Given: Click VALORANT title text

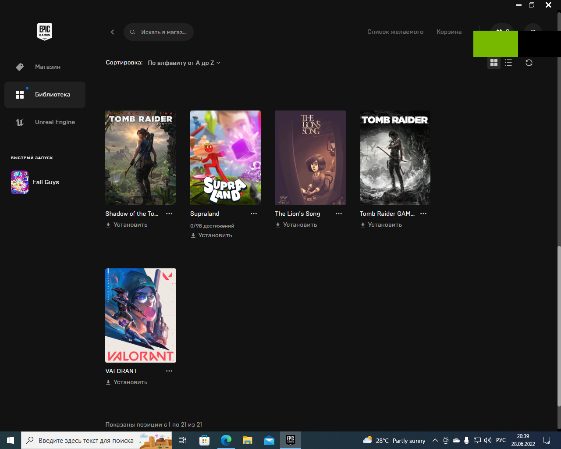Looking at the screenshot, I should tap(121, 371).
